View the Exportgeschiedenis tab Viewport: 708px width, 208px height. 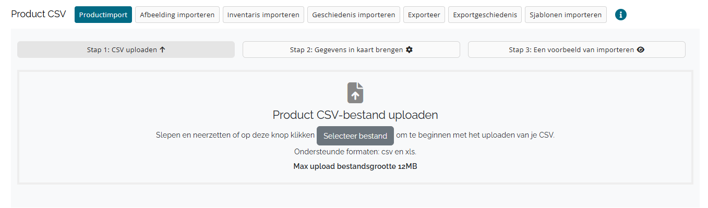point(485,15)
